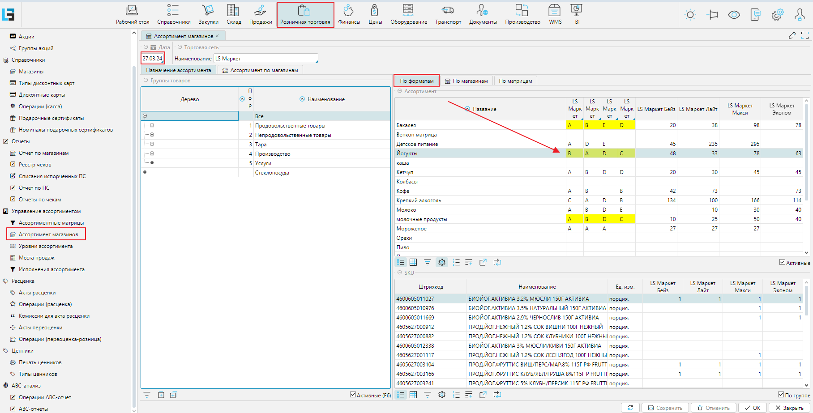
Task: Click the export icon in assortment toolbar
Action: 483,263
